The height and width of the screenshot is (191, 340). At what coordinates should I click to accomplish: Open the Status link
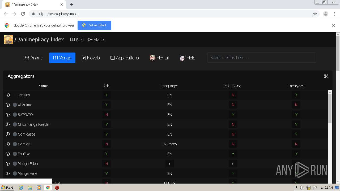point(97,40)
